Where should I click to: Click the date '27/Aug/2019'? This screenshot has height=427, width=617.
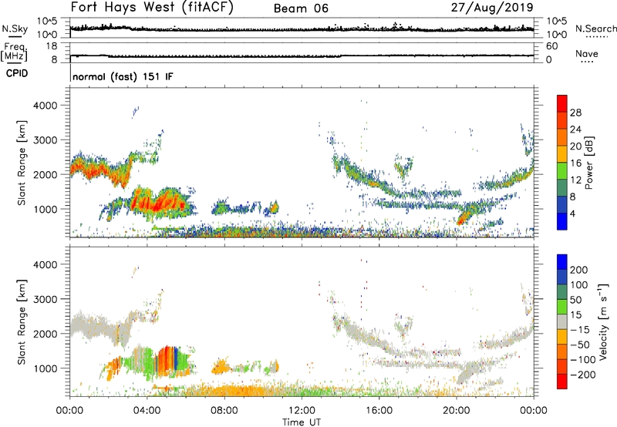pos(492,7)
